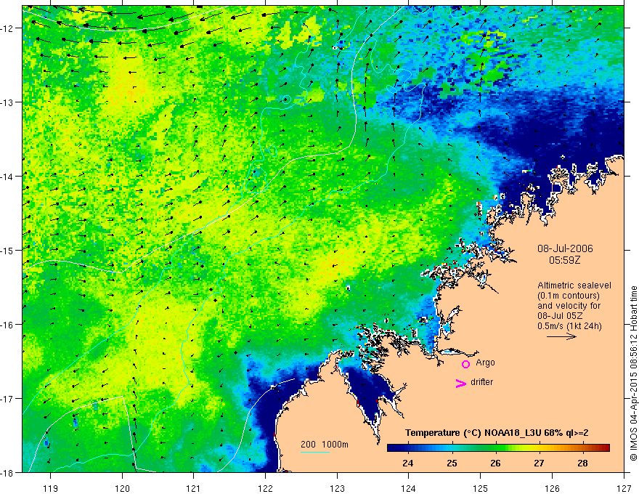Click the '200 1000m' depth contour label
Image resolution: width=639 pixels, height=494 pixels.
point(325,445)
